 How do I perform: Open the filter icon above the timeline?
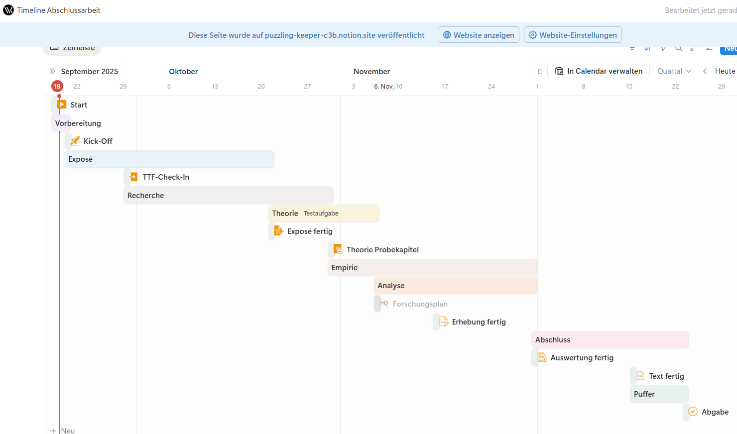pyautogui.click(x=632, y=48)
